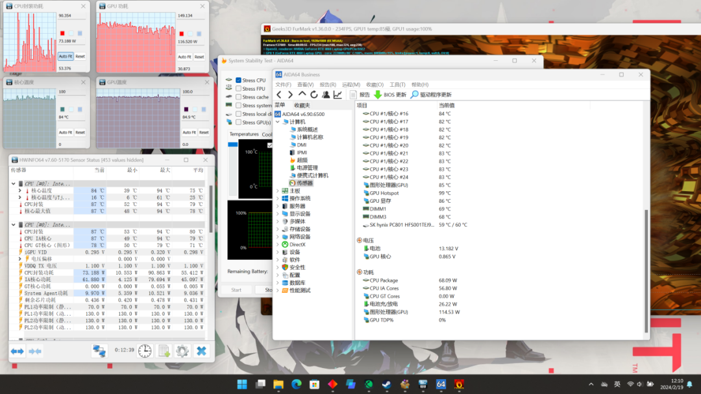Click the BIOS 更新 green arrow icon
Screen dimensions: 701x394
tap(377, 95)
